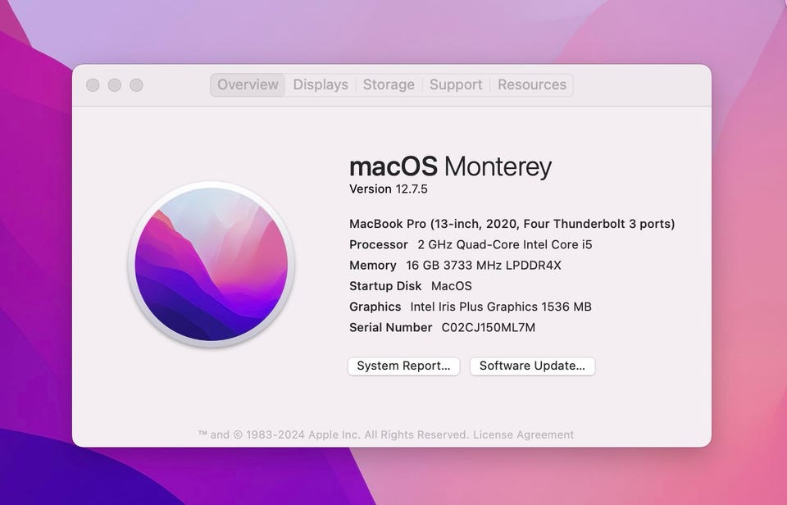The width and height of the screenshot is (787, 505).
Task: Click the macOS Monterey heading
Action: (450, 166)
